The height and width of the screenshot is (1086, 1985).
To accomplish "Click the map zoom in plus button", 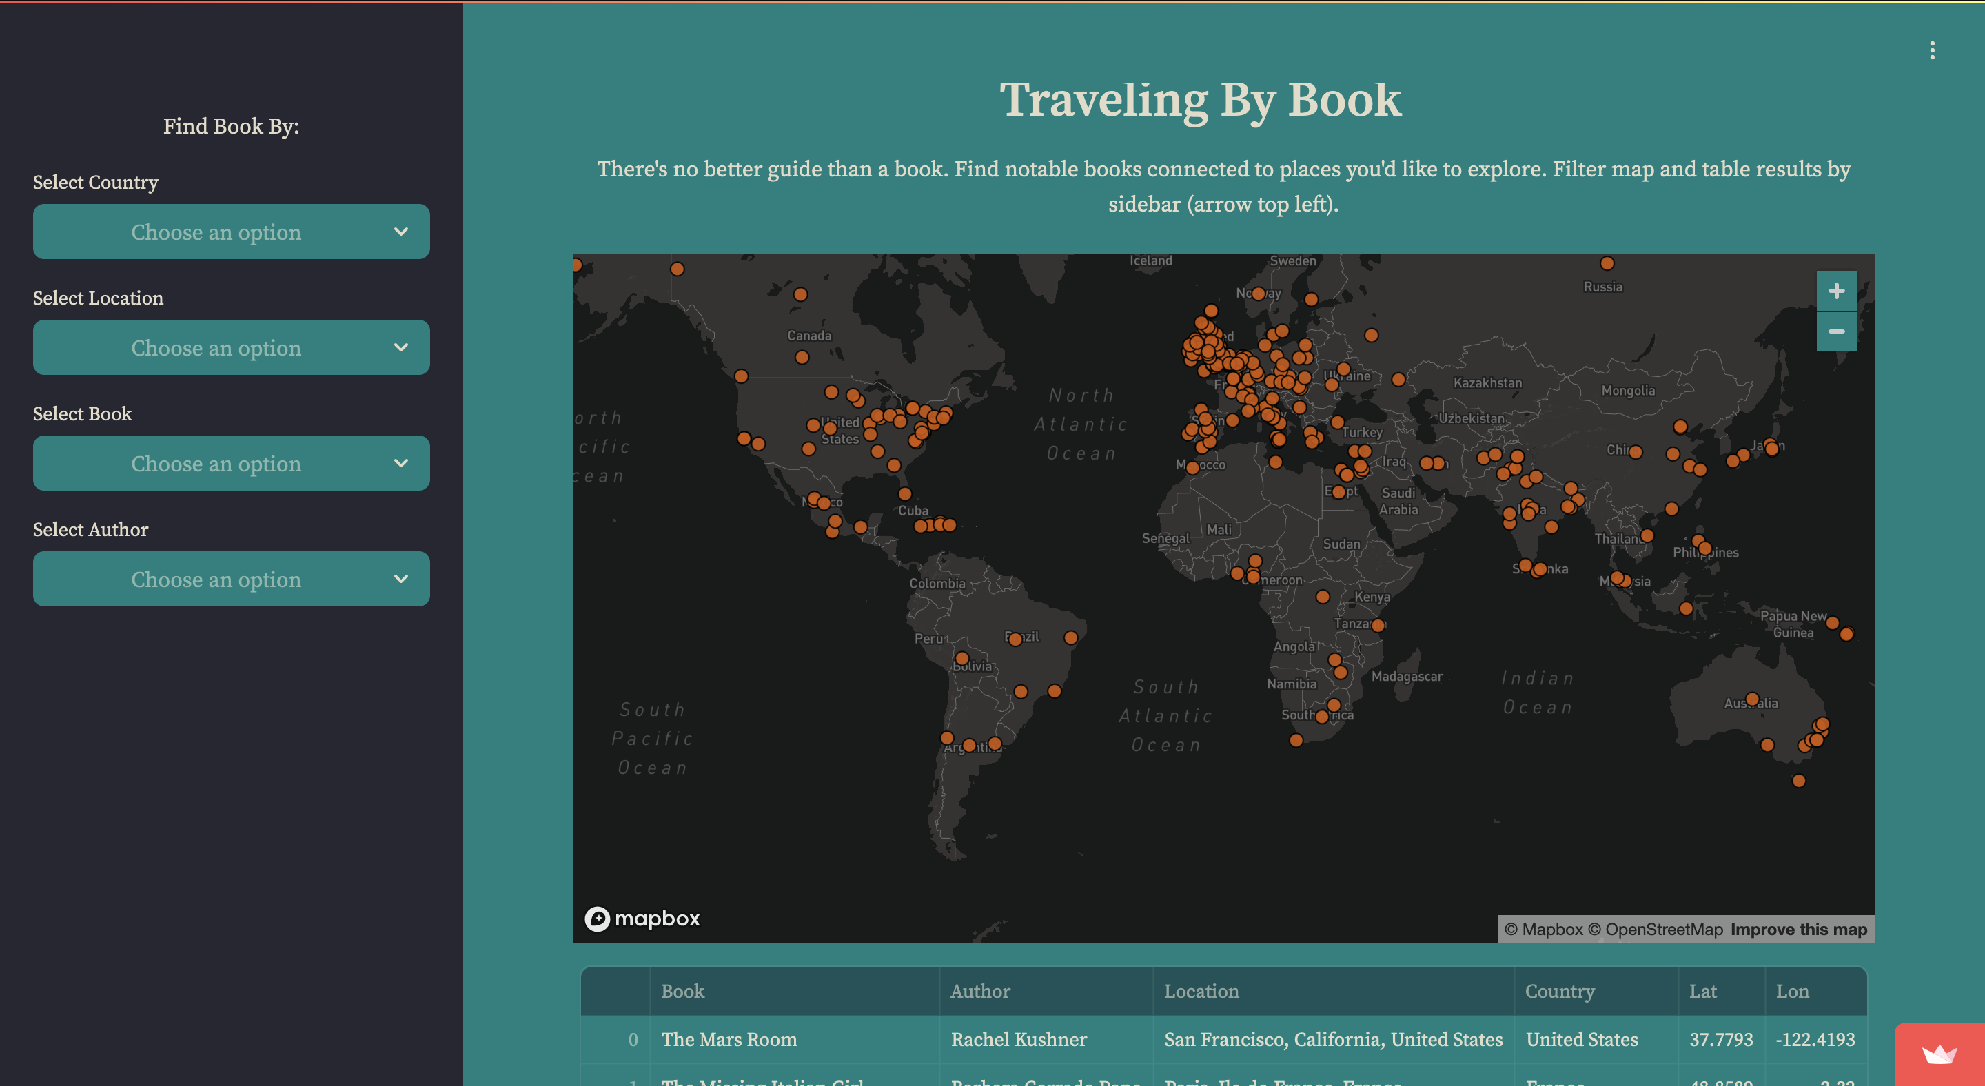I will coord(1835,290).
